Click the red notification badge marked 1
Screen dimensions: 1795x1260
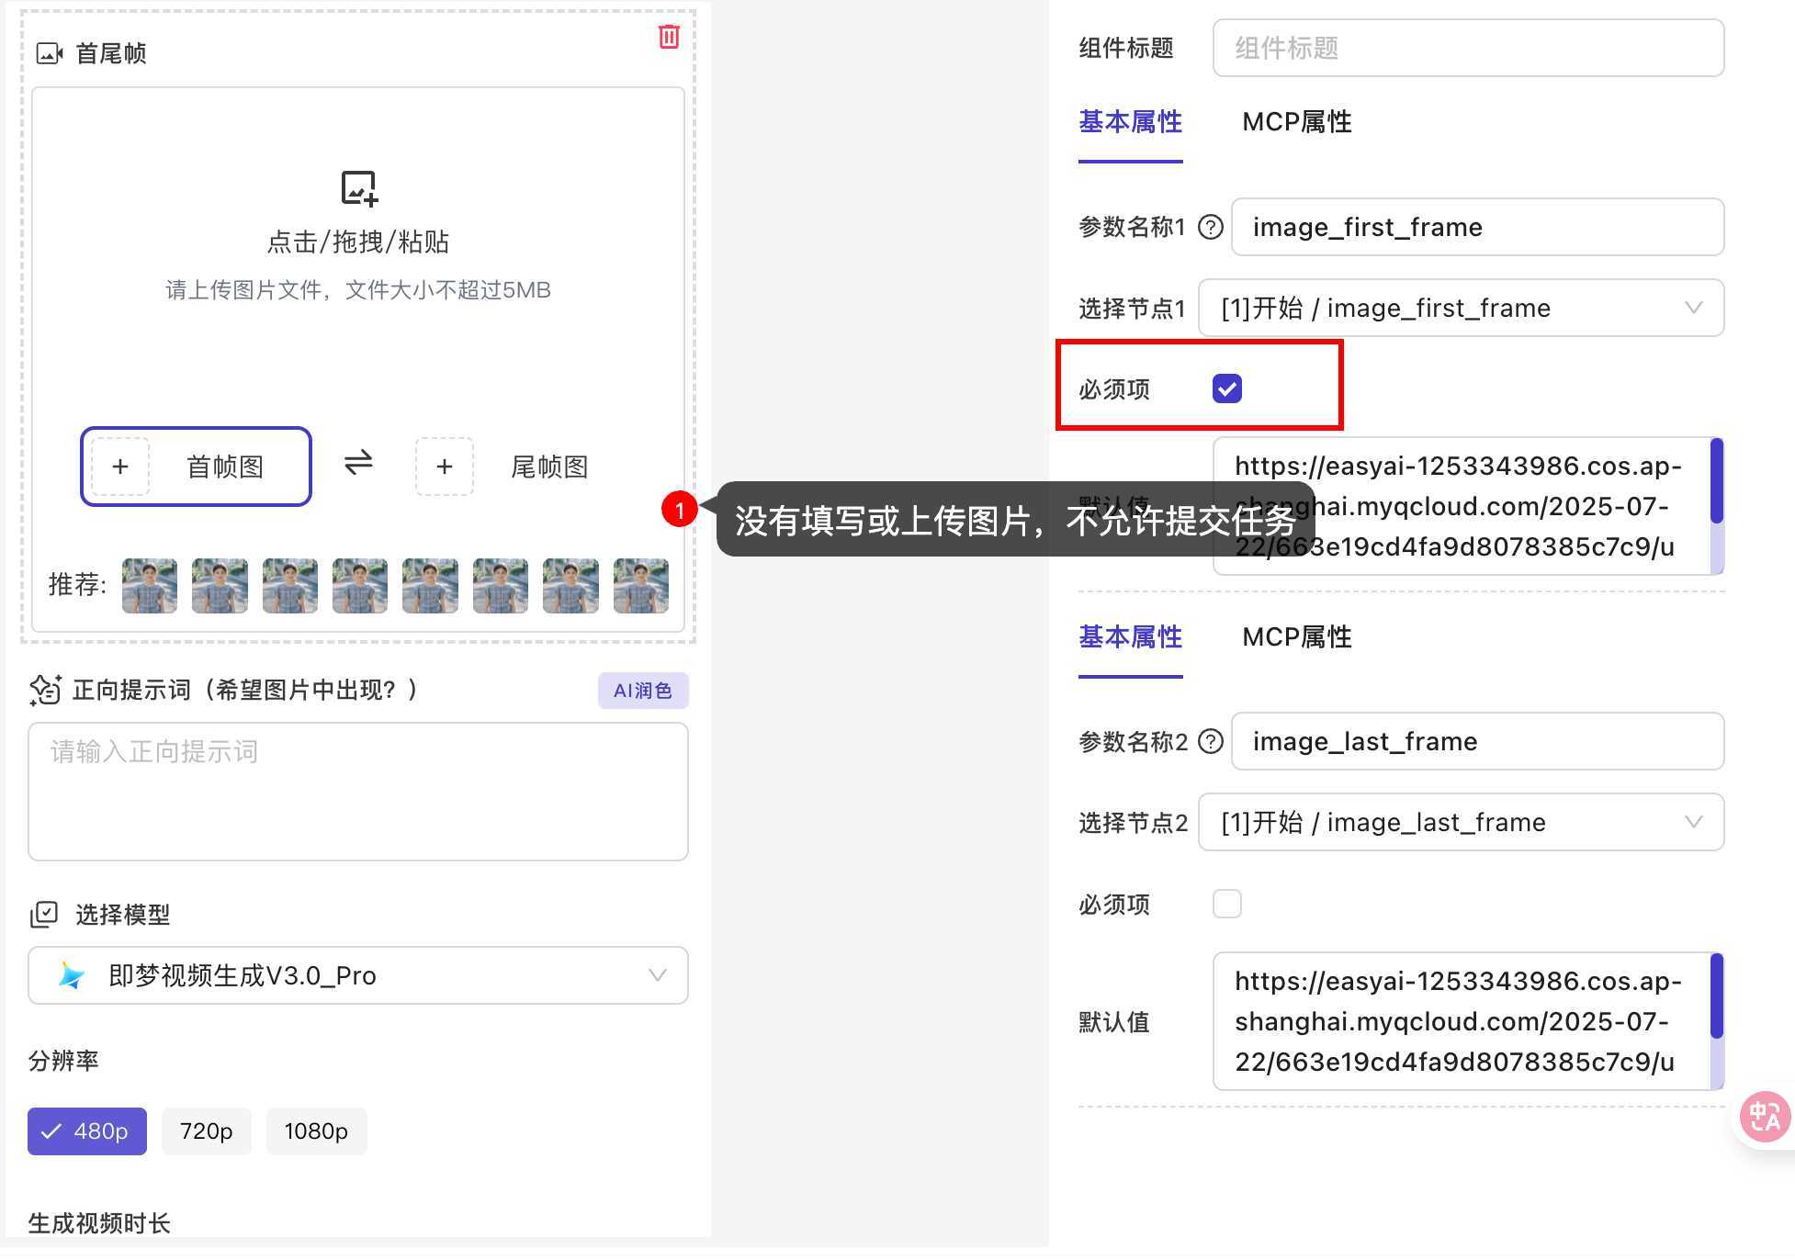(679, 510)
